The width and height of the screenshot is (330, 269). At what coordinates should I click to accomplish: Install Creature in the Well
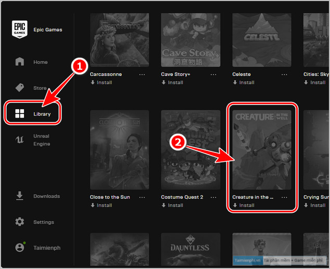pyautogui.click(x=244, y=205)
